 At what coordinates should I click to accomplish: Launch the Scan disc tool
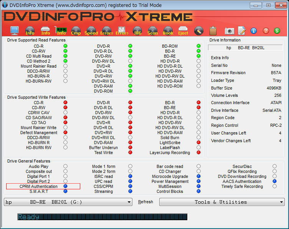[x=153, y=31]
